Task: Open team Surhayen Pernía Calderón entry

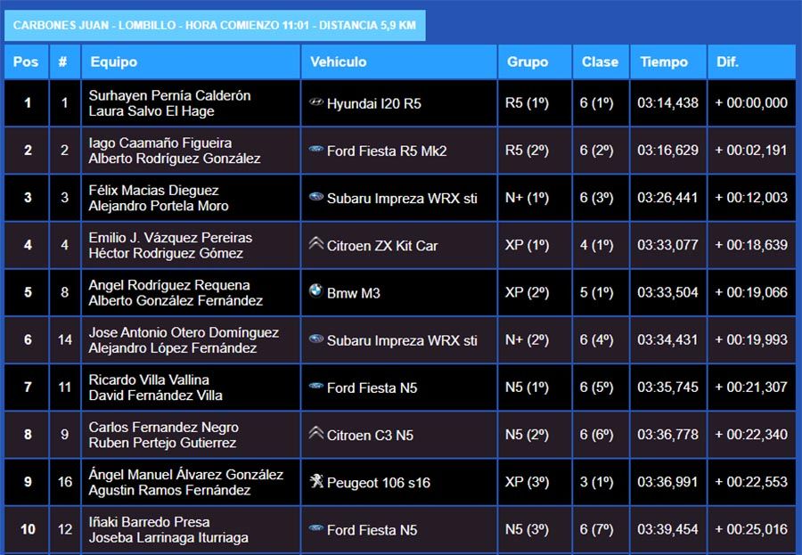Action: pos(169,95)
